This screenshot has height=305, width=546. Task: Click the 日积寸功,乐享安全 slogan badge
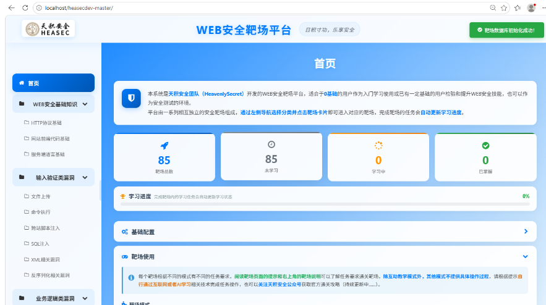coord(330,30)
